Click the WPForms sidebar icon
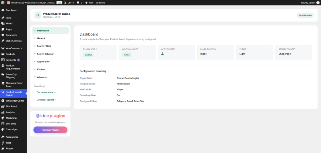The width and height of the screenshot is (321, 153). point(3,124)
